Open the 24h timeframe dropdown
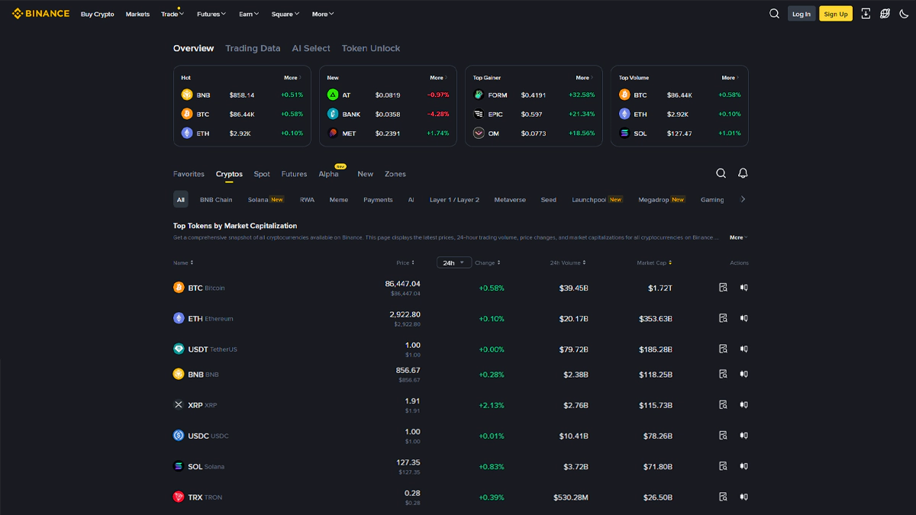 pyautogui.click(x=453, y=262)
